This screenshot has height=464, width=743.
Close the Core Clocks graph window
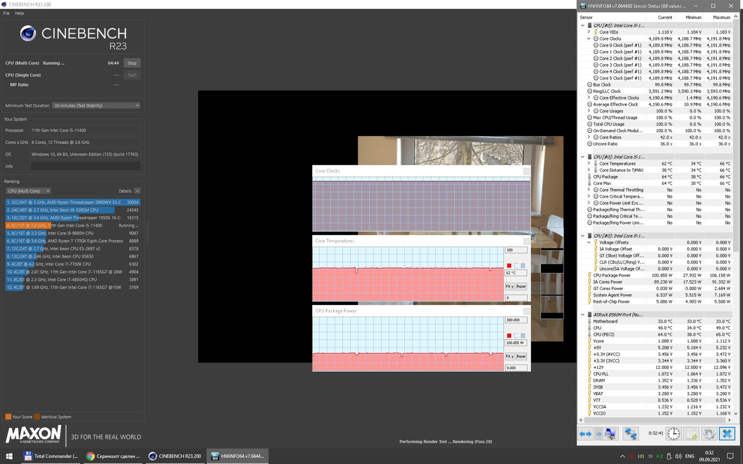tap(526, 171)
